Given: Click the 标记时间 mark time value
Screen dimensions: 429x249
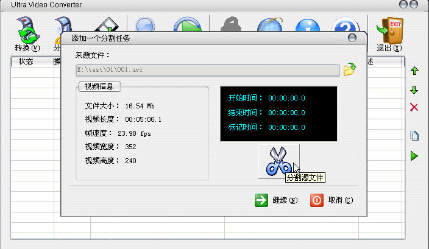Looking at the screenshot, I should [x=286, y=127].
